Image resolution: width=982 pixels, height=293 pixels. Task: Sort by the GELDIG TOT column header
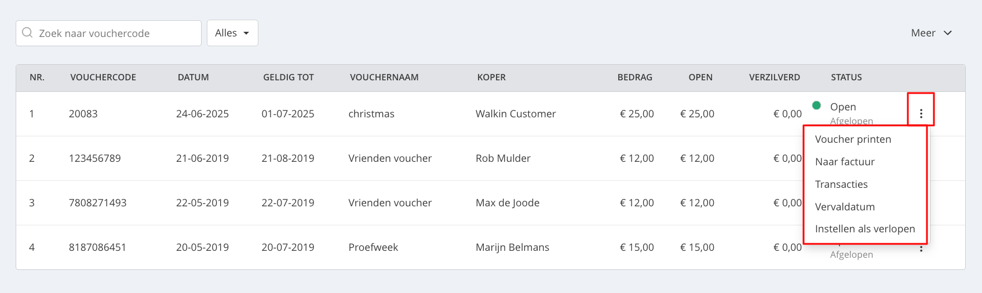point(289,77)
